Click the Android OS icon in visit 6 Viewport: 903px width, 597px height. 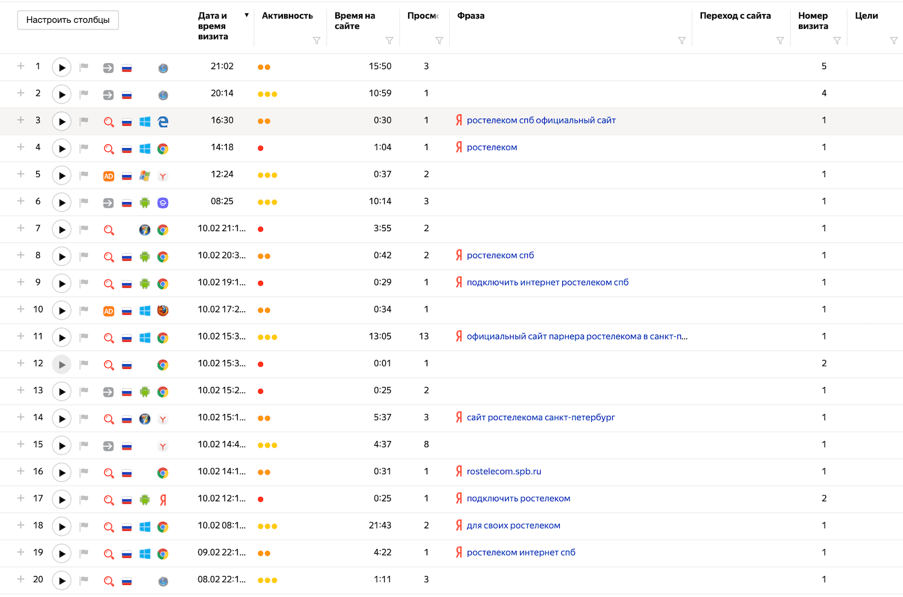click(x=144, y=203)
